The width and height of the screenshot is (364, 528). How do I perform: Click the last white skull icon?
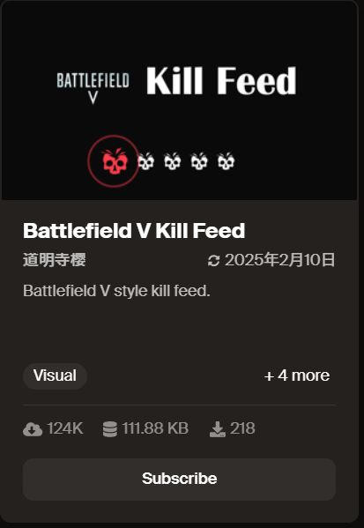point(226,161)
